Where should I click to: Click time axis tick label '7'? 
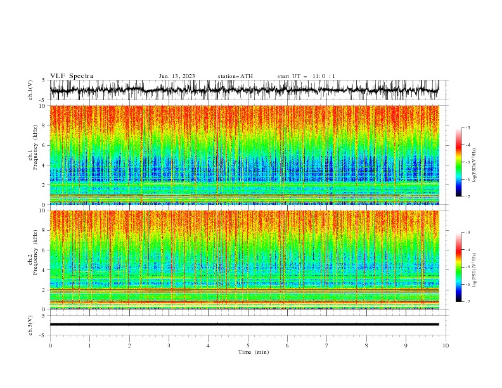click(x=327, y=346)
